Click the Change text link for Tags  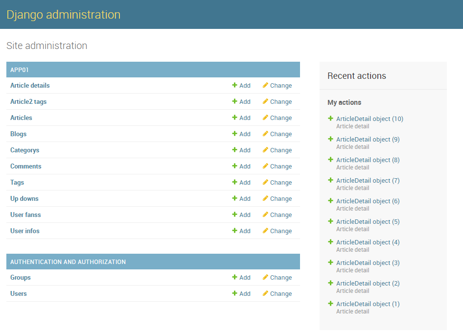pyautogui.click(x=281, y=182)
